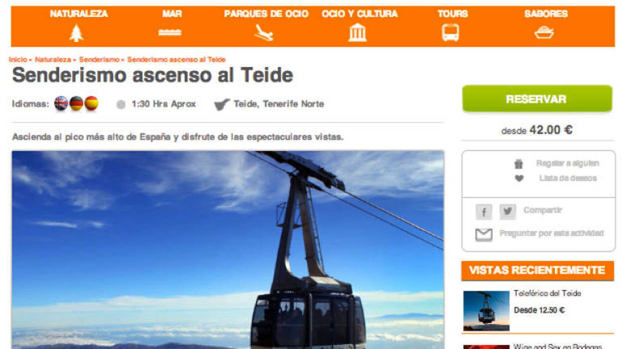Image resolution: width=622 pixels, height=349 pixels.
Task: Open the Mar waves icon
Action: [170, 33]
